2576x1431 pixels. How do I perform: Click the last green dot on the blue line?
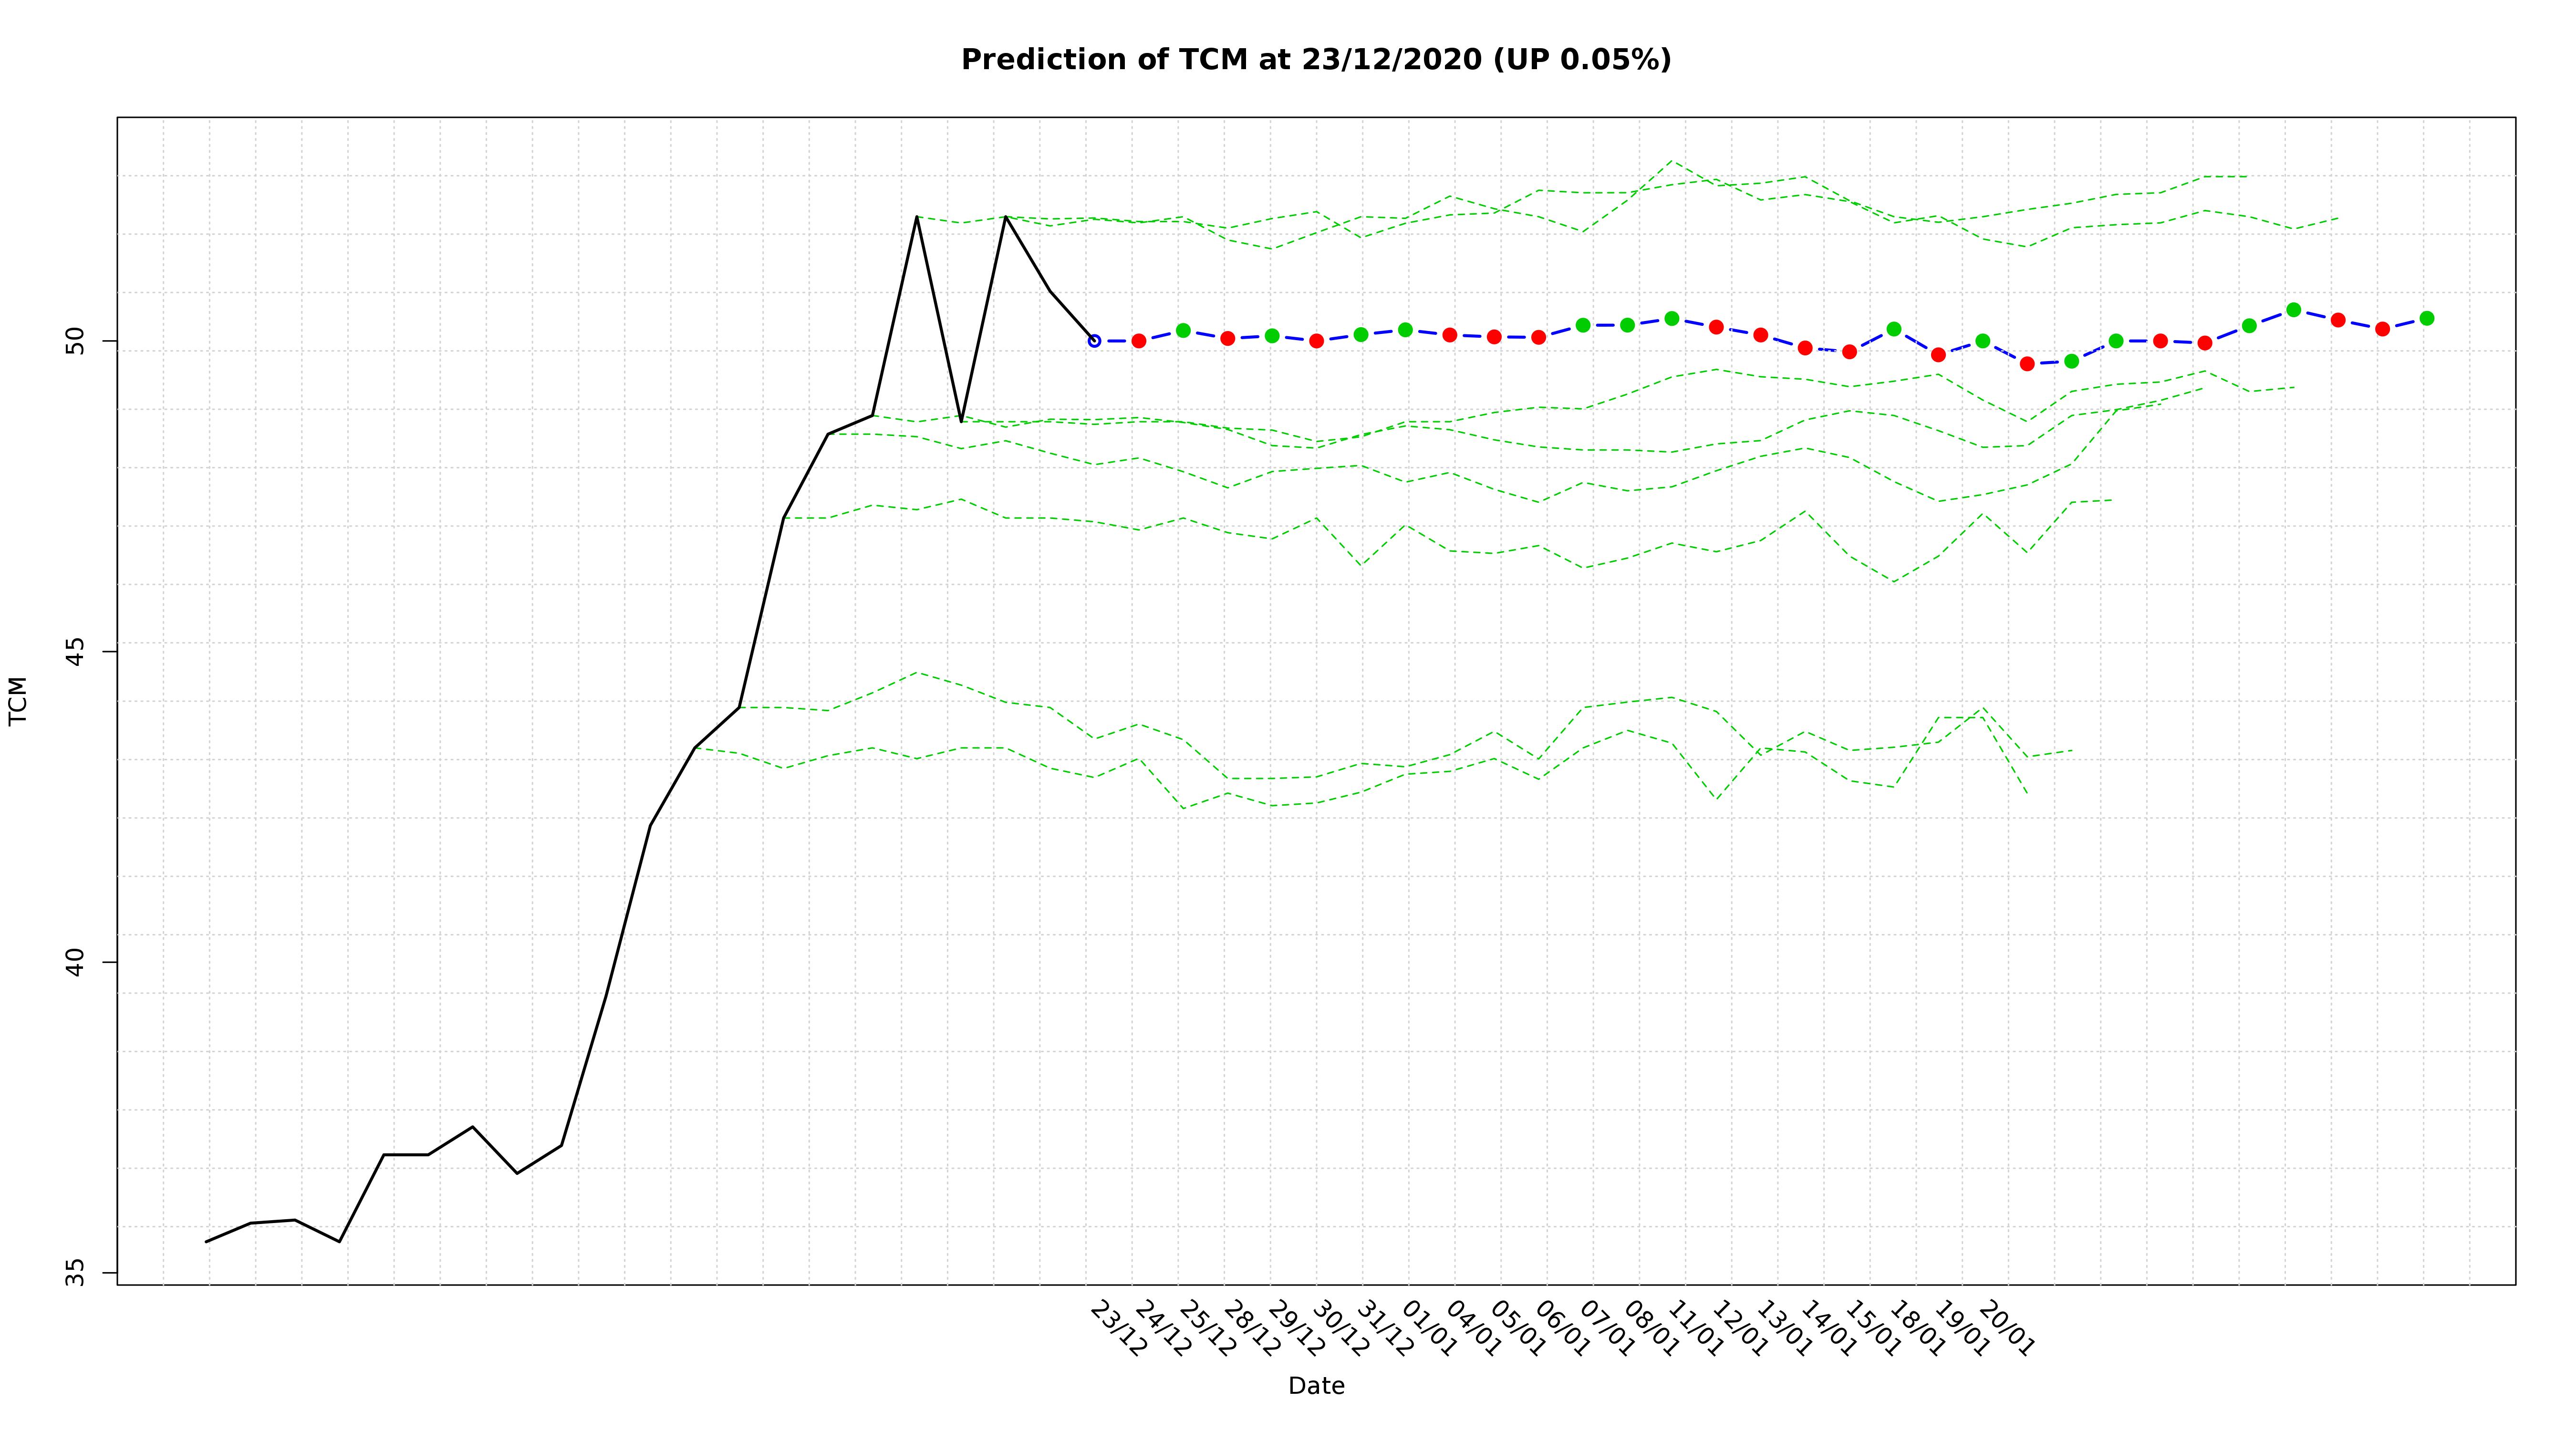(2426, 318)
